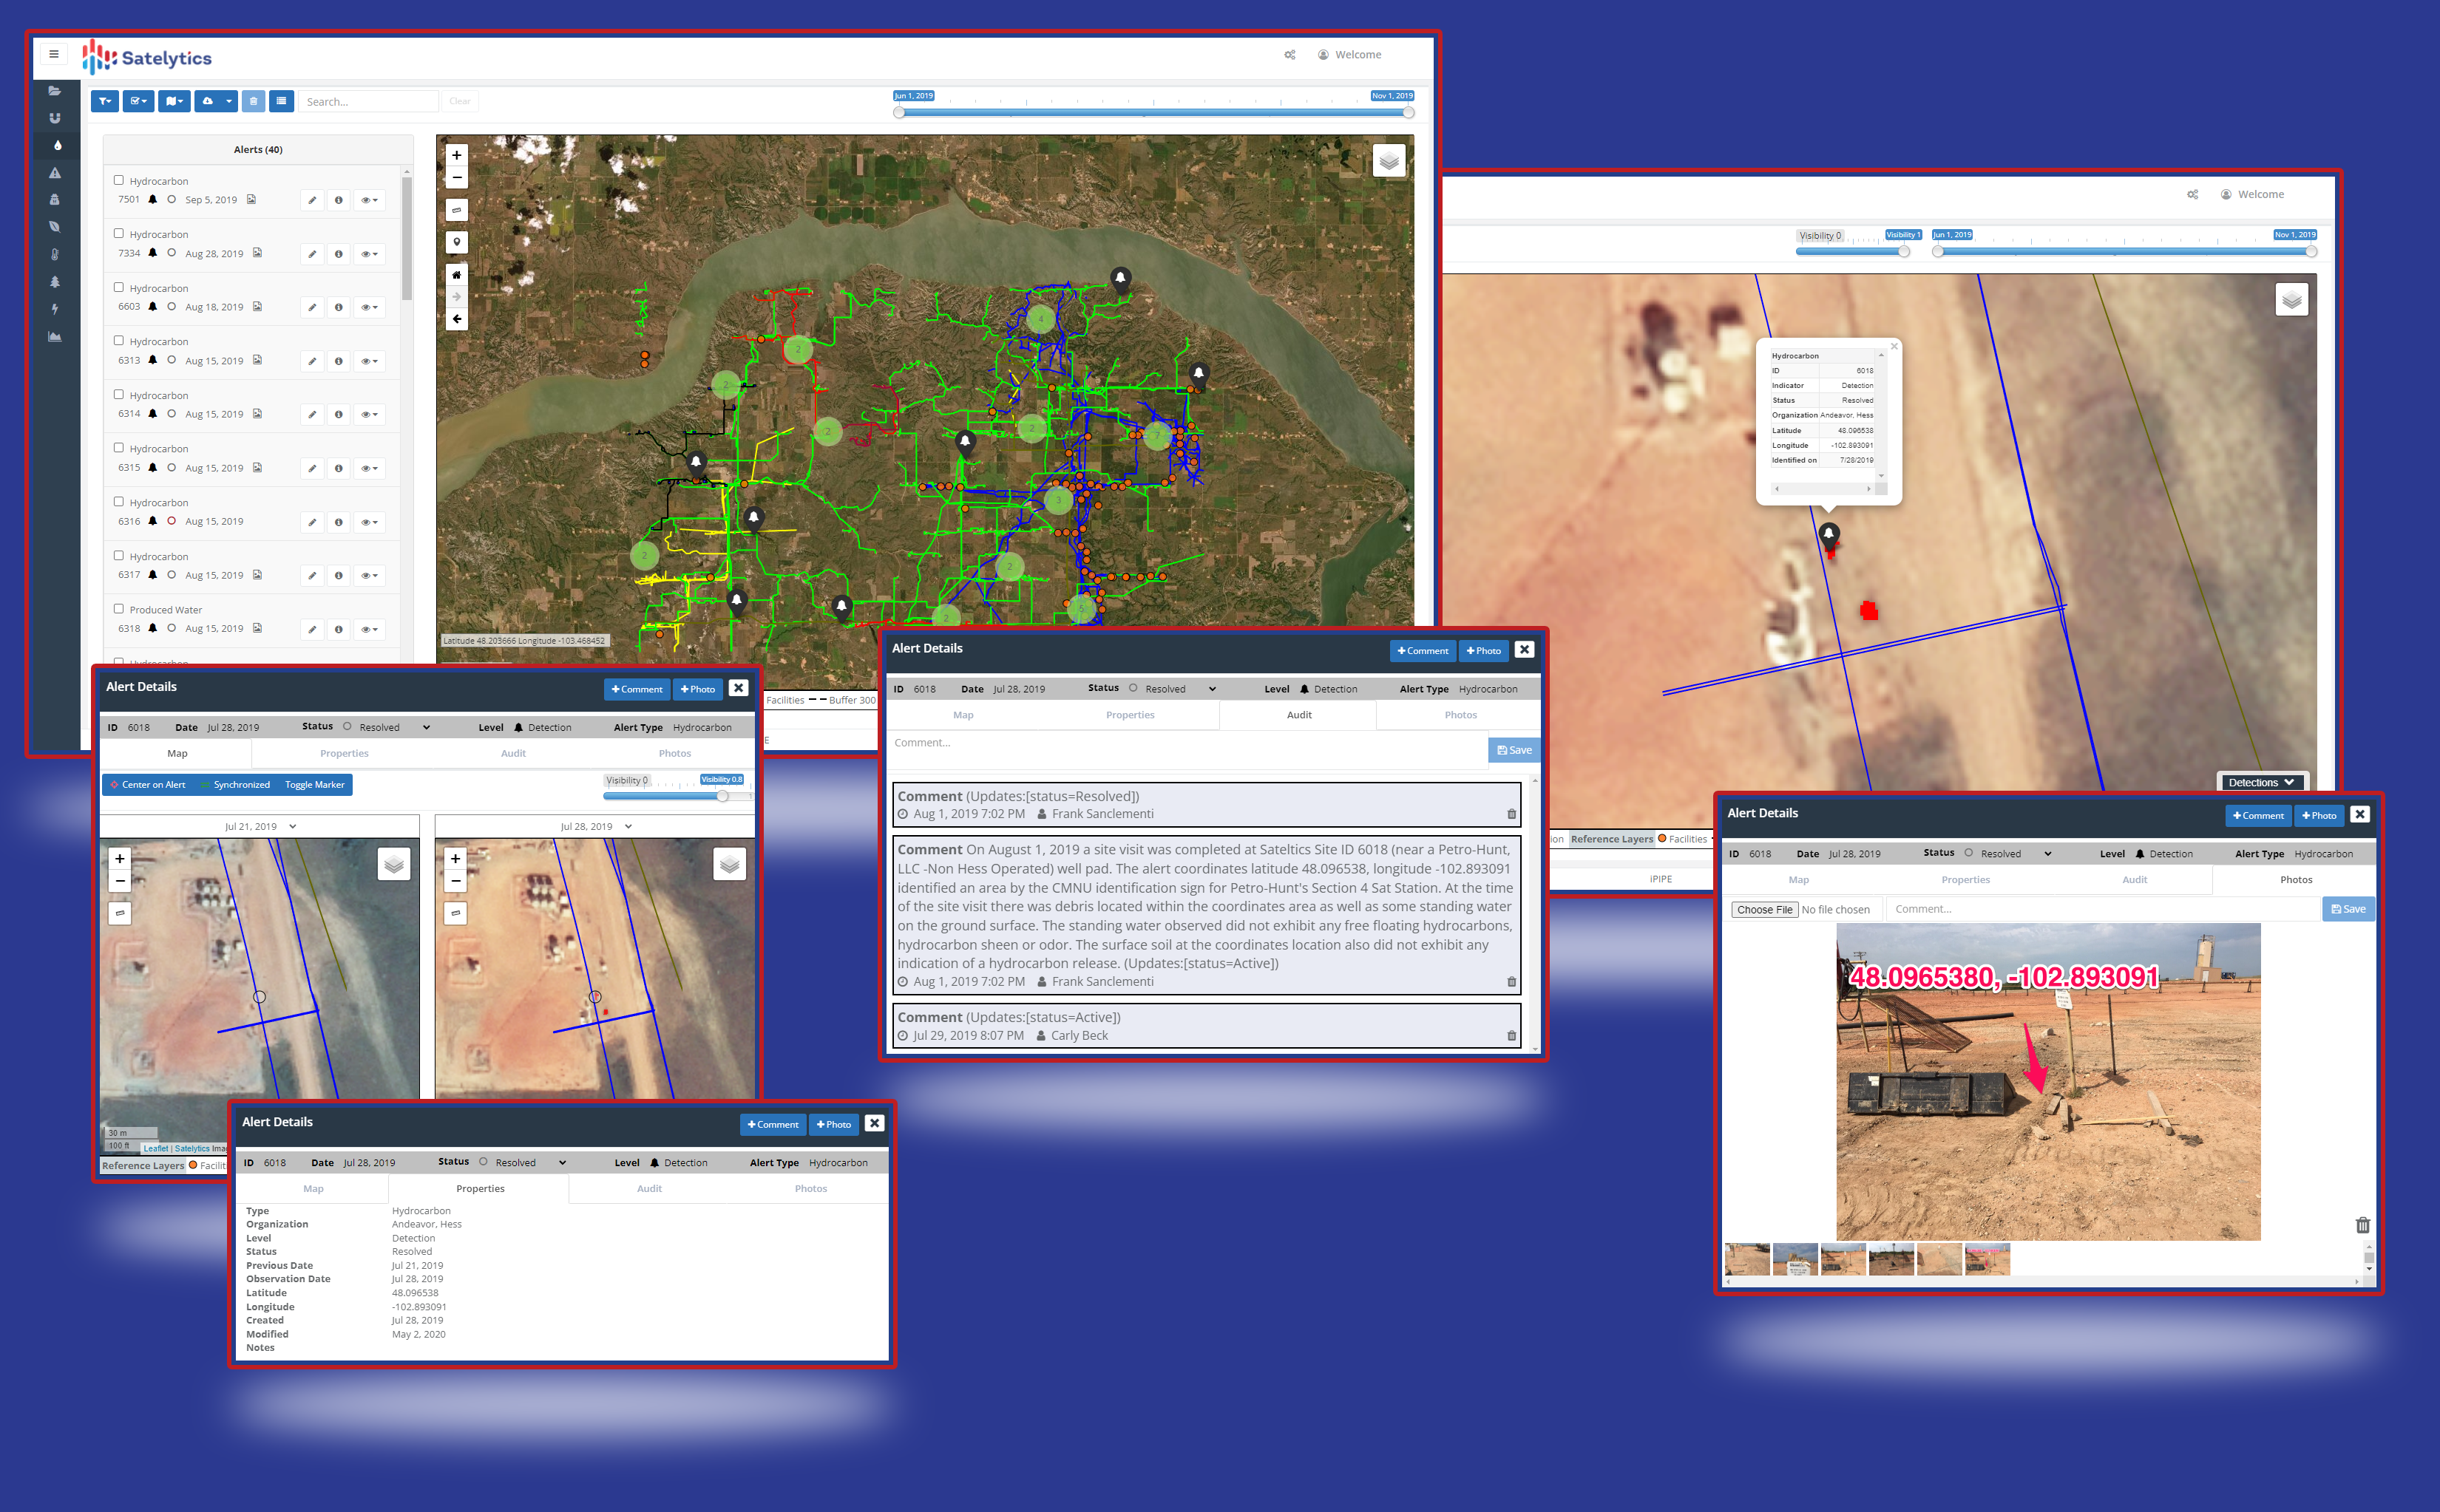This screenshot has height=1512, width=2440.
Task: Click the alerts Search field
Action: pos(368,101)
